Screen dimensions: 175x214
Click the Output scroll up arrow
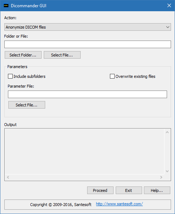(x=167, y=132)
